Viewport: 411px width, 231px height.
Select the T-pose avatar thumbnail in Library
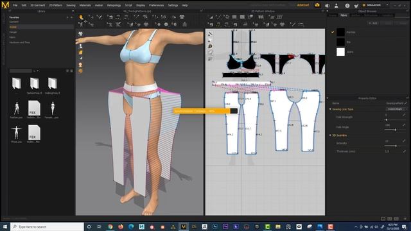coord(16,132)
